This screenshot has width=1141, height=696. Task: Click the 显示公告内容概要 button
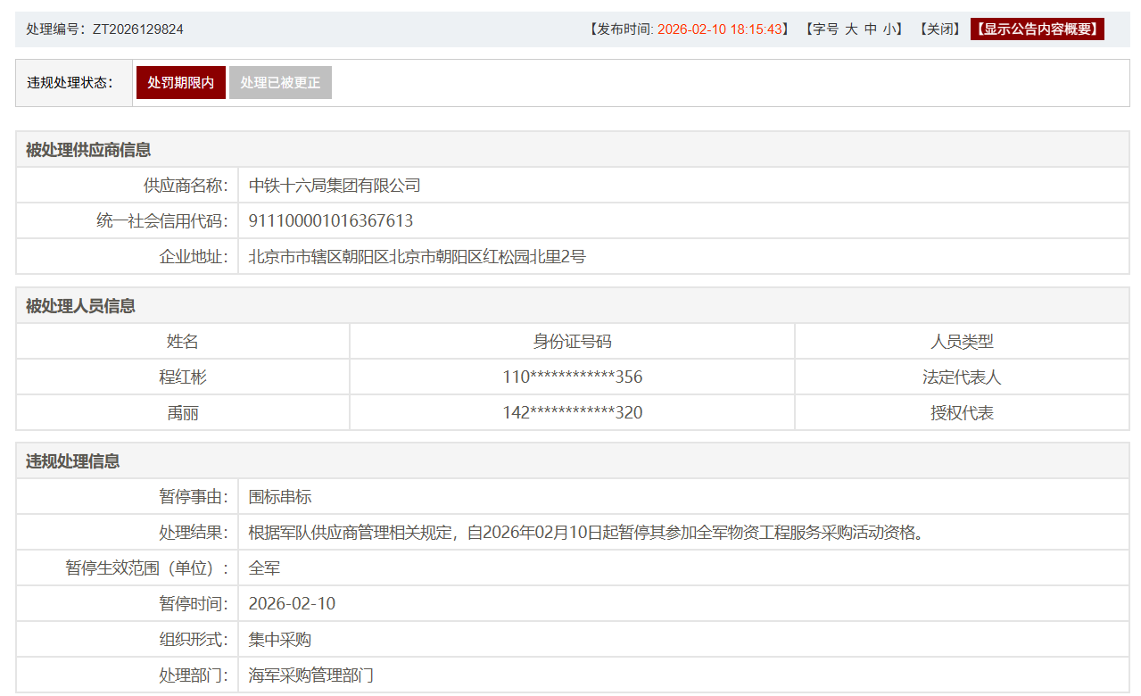(x=1038, y=29)
